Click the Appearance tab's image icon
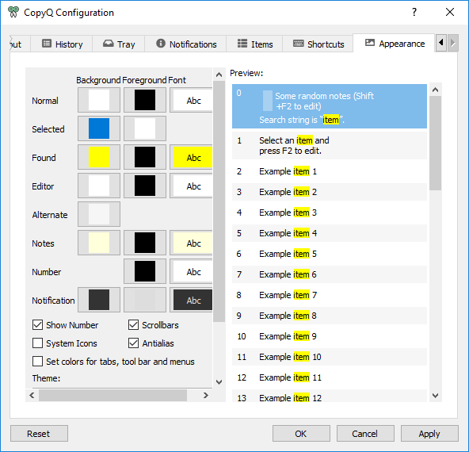This screenshot has height=452, width=469. click(370, 43)
